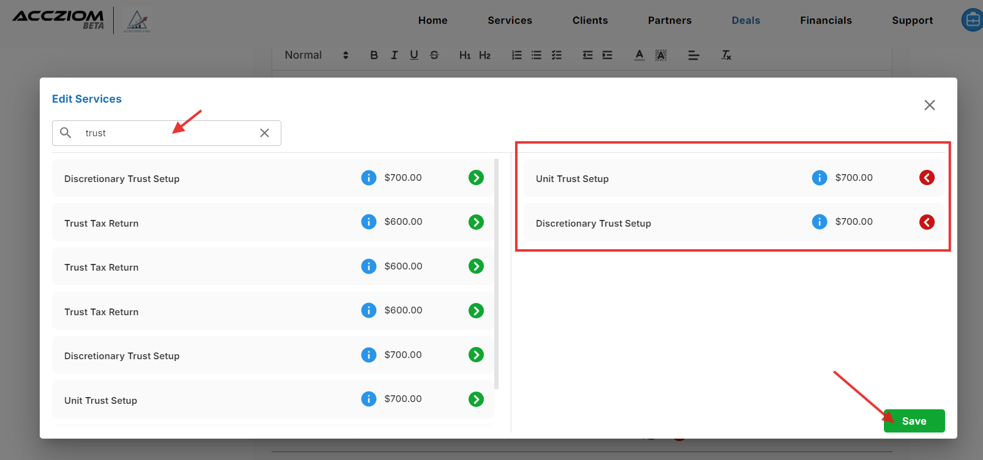The width and height of the screenshot is (983, 460).
Task: Save the edited services
Action: pos(914,421)
